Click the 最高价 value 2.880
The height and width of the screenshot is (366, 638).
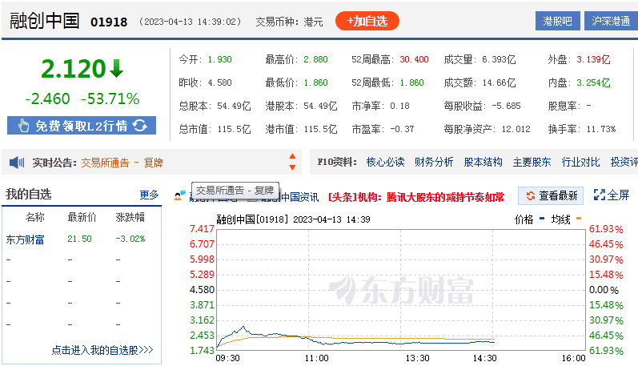[315, 59]
